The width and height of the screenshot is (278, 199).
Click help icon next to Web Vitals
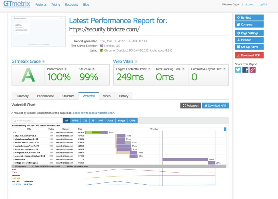click(x=136, y=61)
